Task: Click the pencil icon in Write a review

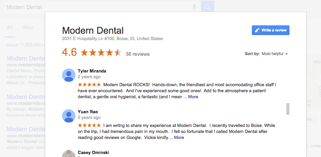Action: 257,30
